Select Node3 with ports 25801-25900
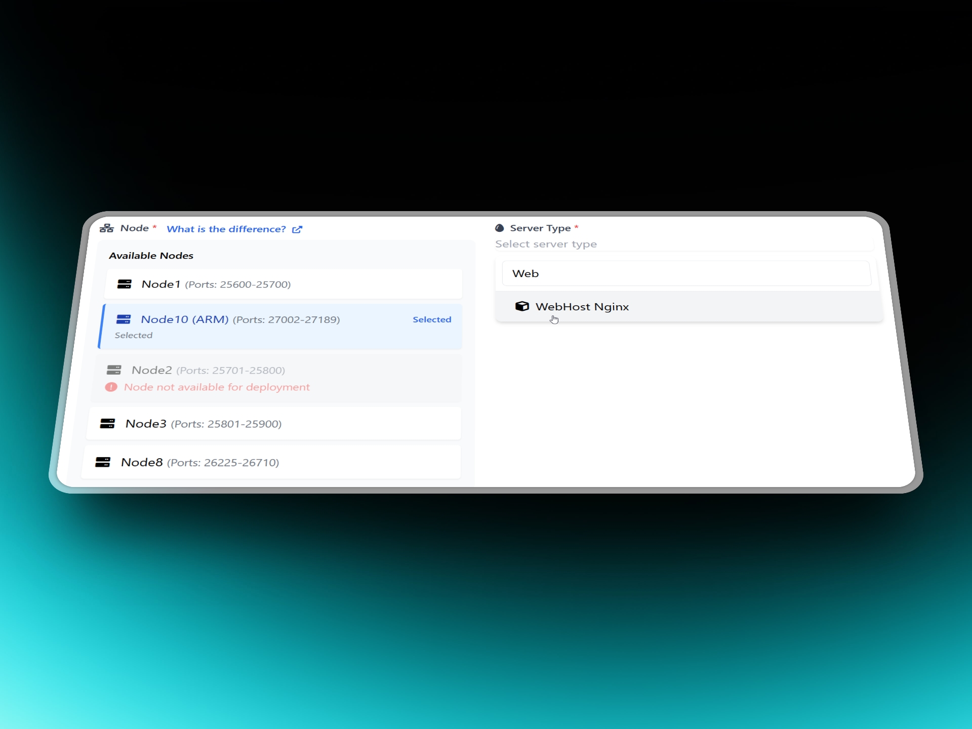This screenshot has width=972, height=729. click(x=274, y=424)
